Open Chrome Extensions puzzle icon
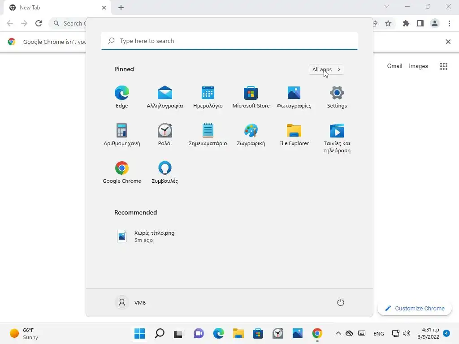 (x=406, y=23)
